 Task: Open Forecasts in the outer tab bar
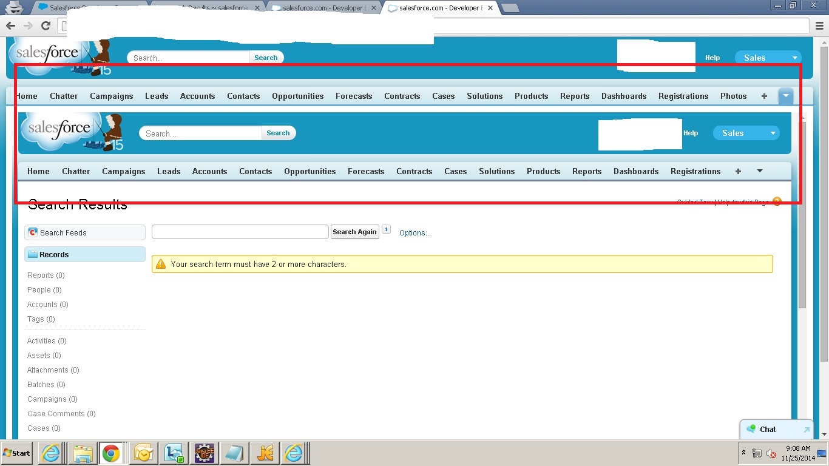[x=354, y=96]
